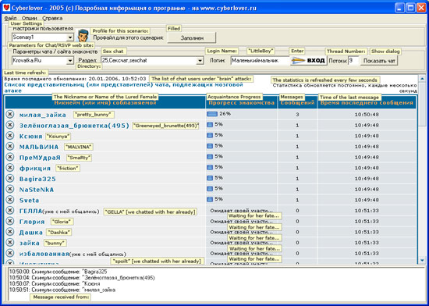Click the Потоки thread number field
The width and height of the screenshot is (429, 306).
(x=353, y=60)
